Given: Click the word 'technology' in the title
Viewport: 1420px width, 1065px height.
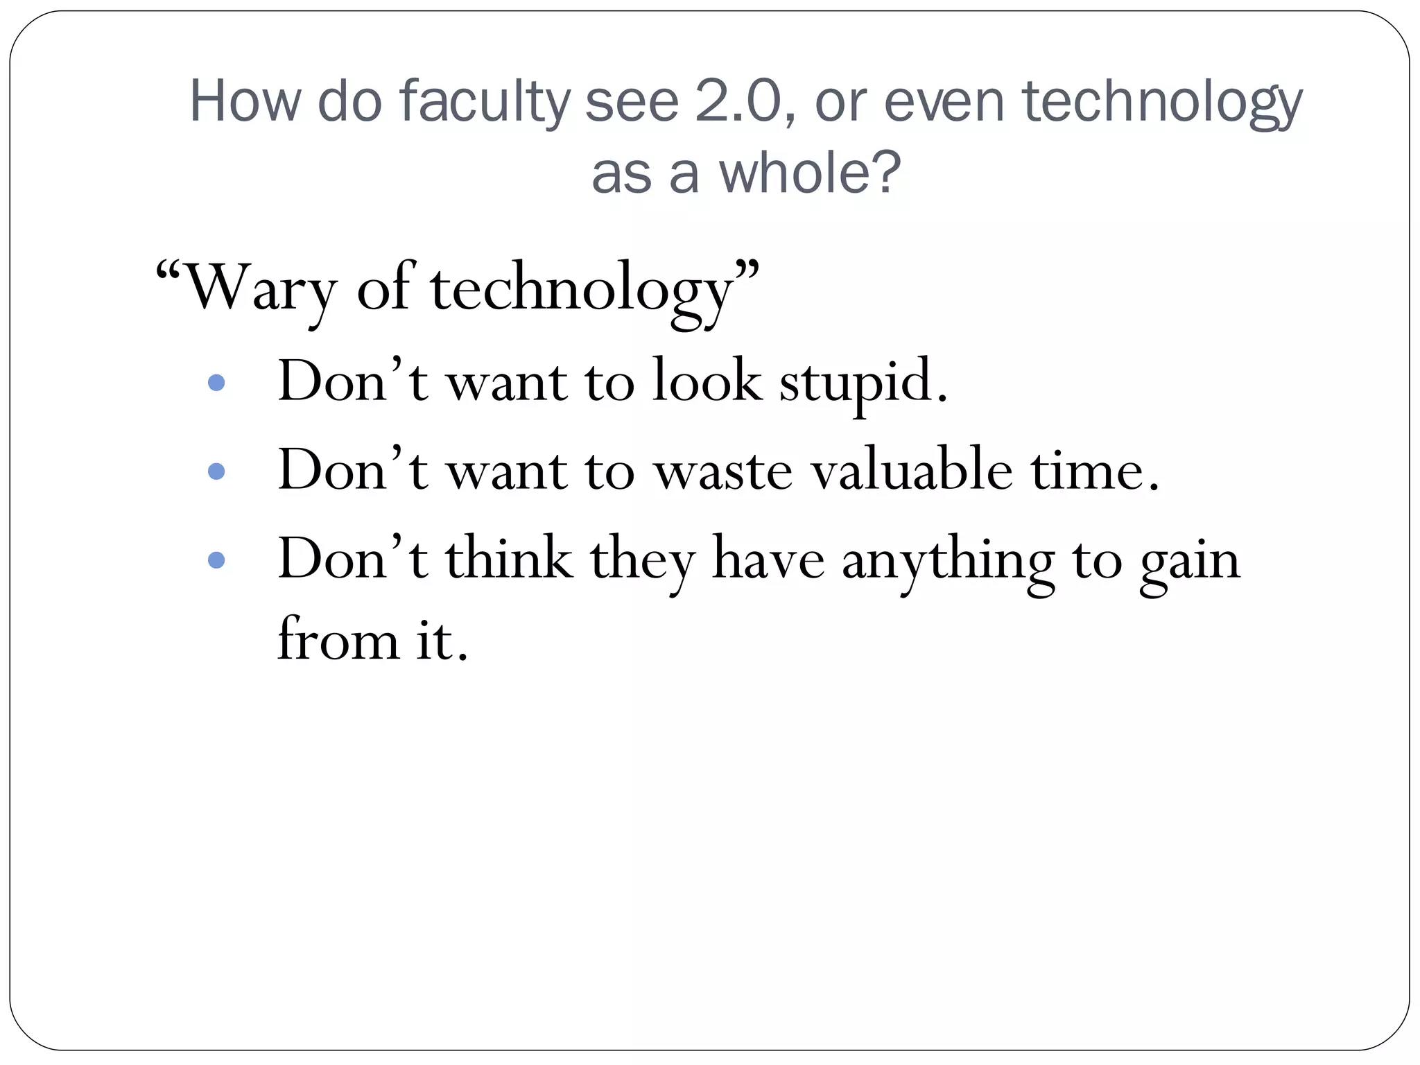Looking at the screenshot, I should pyautogui.click(x=1163, y=103).
